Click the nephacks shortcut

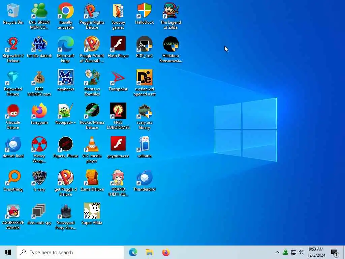pyautogui.click(x=66, y=80)
